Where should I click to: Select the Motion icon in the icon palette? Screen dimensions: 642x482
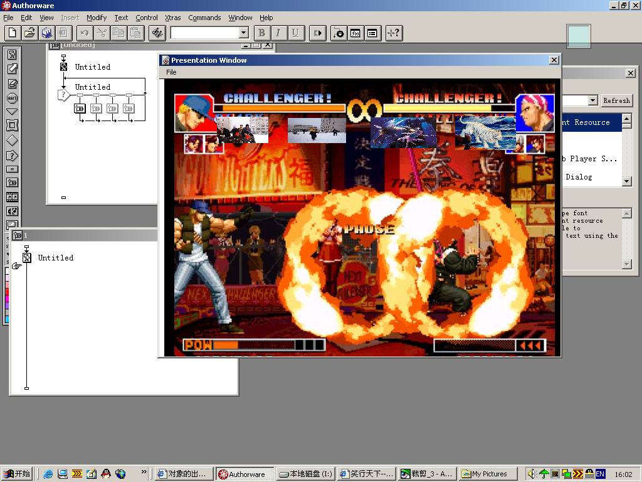pos(13,69)
